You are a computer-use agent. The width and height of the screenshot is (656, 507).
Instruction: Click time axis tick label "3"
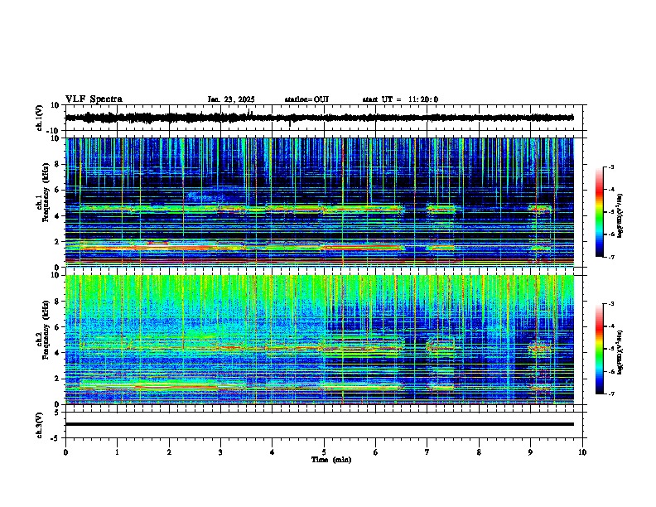coord(220,452)
